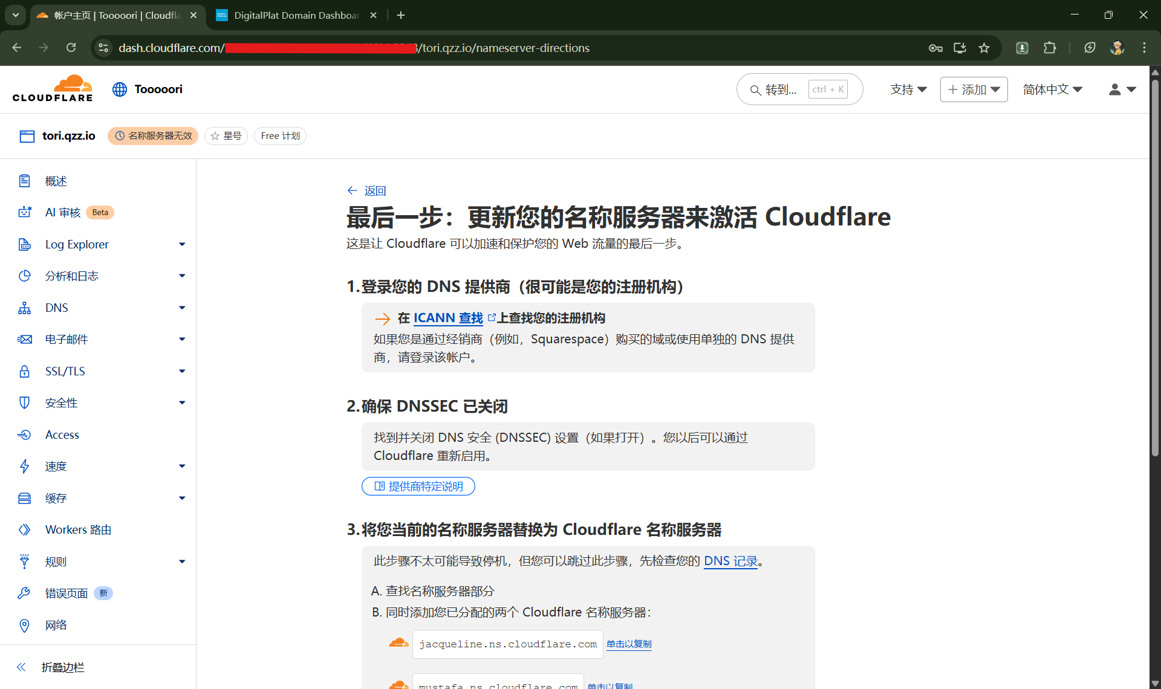Open the ICANN 查找 link
Viewport: 1161px width, 689px height.
(448, 318)
